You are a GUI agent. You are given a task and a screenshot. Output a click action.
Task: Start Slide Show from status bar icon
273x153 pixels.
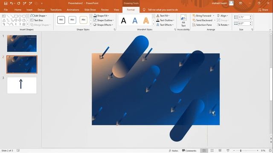point(228,150)
